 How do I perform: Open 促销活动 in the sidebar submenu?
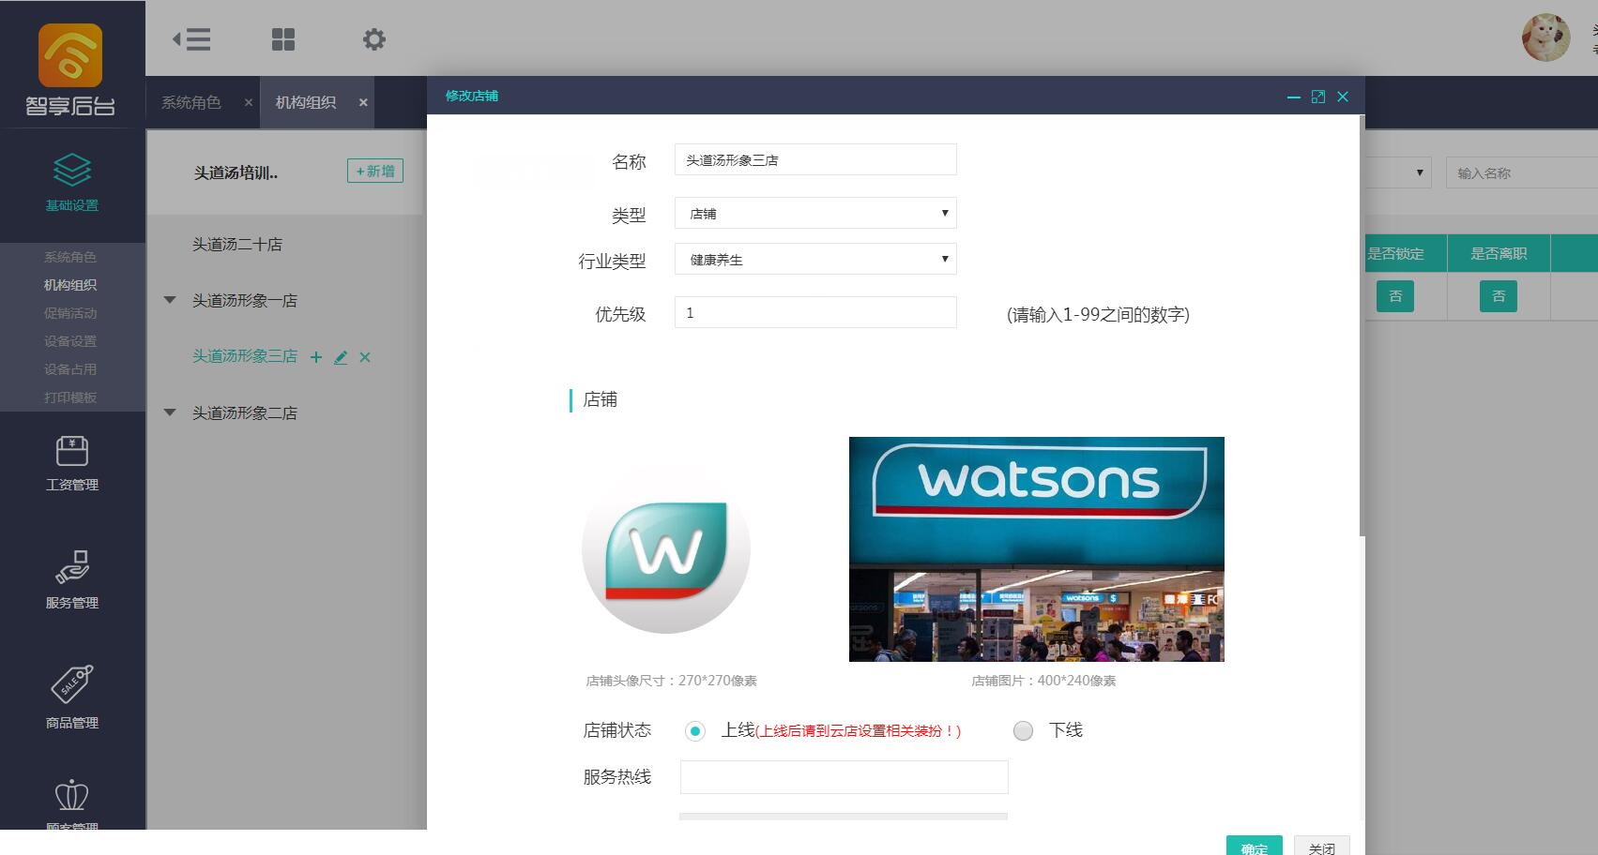point(70,313)
